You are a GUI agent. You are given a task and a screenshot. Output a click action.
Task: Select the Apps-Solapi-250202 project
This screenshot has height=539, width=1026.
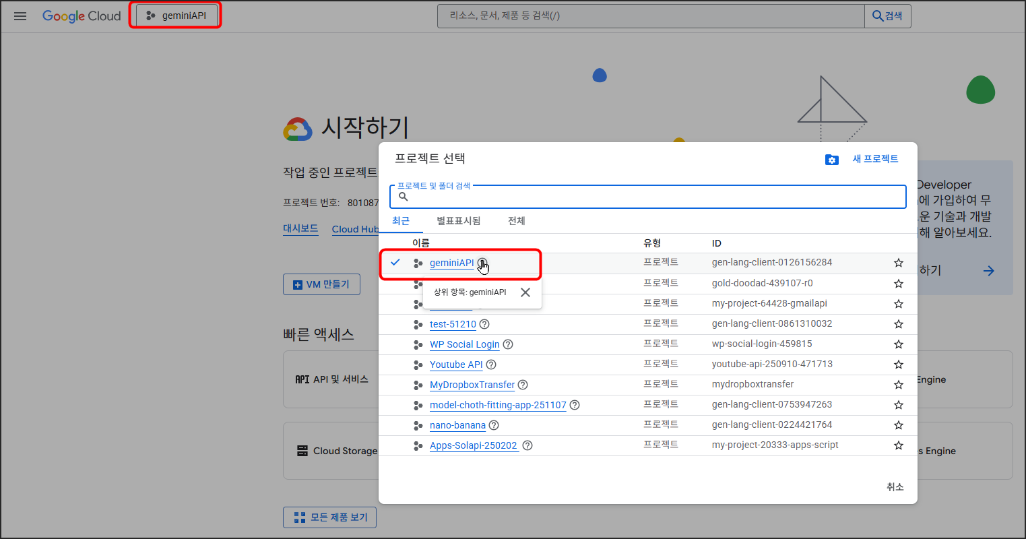coord(474,445)
